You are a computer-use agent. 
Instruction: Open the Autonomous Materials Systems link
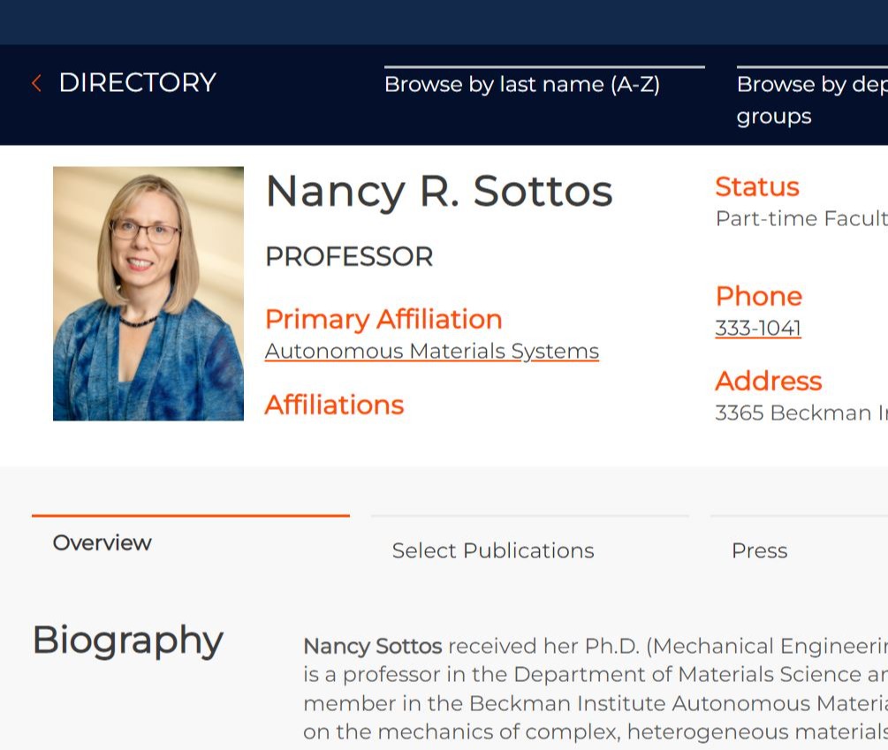coord(431,351)
